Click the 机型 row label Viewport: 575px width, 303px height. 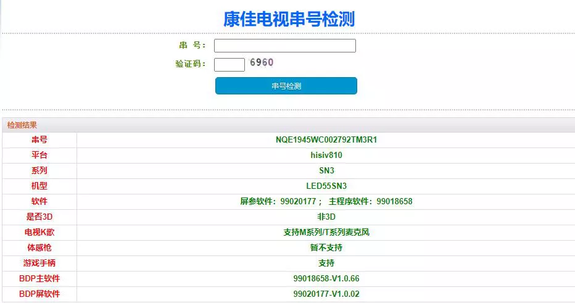(x=39, y=186)
